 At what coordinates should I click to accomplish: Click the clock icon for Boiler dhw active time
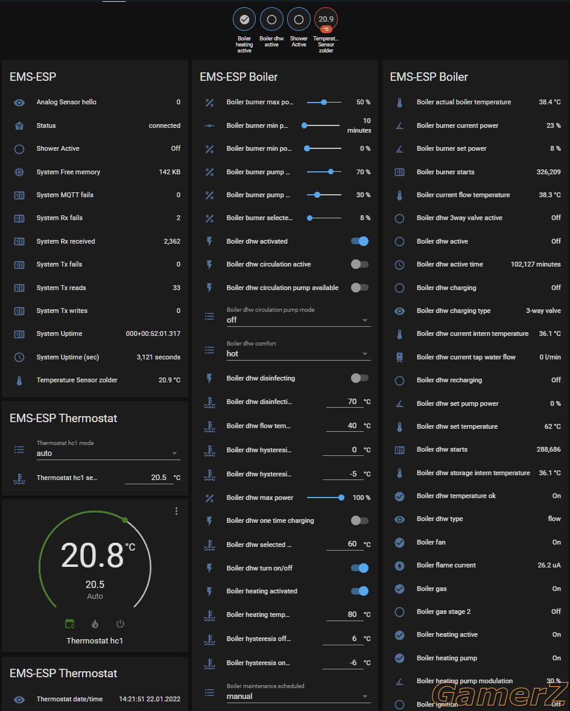pyautogui.click(x=399, y=264)
